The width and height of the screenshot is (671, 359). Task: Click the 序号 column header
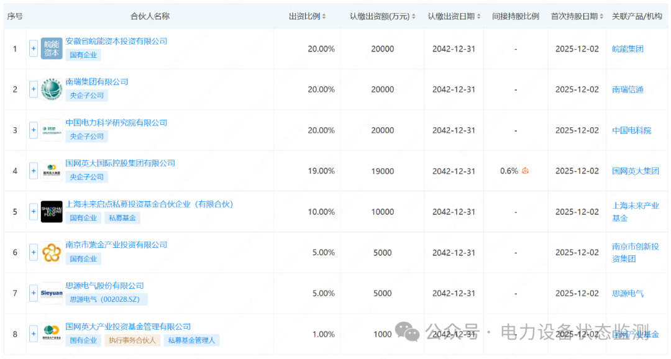15,16
